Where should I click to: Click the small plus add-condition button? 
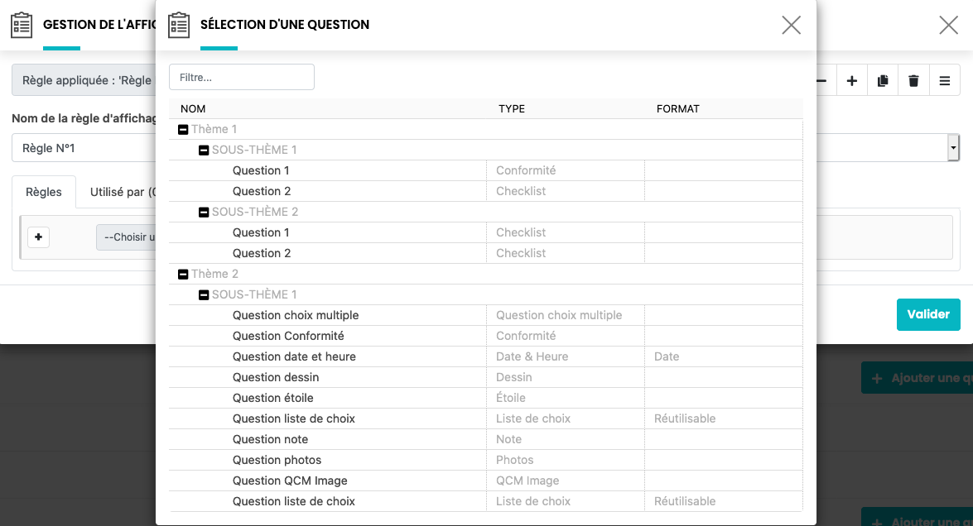tap(38, 237)
